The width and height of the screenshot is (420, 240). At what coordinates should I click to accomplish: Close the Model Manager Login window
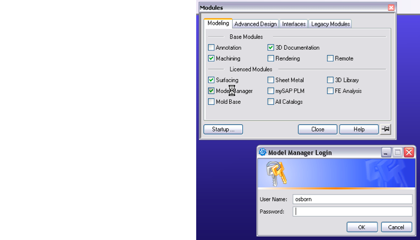pyautogui.click(x=409, y=152)
